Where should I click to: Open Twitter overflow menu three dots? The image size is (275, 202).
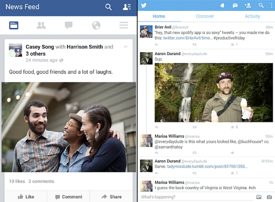271,6
